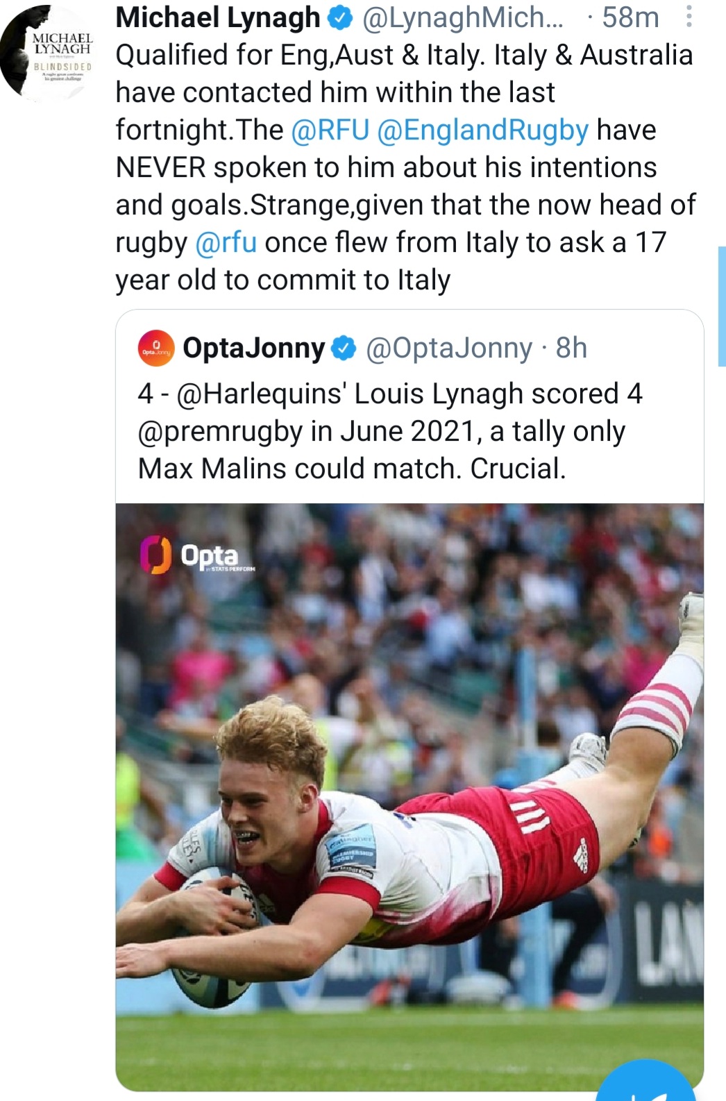The width and height of the screenshot is (726, 1101).
Task: Tap OptaJonny's blue verified checkmark
Action: pyautogui.click(x=344, y=348)
